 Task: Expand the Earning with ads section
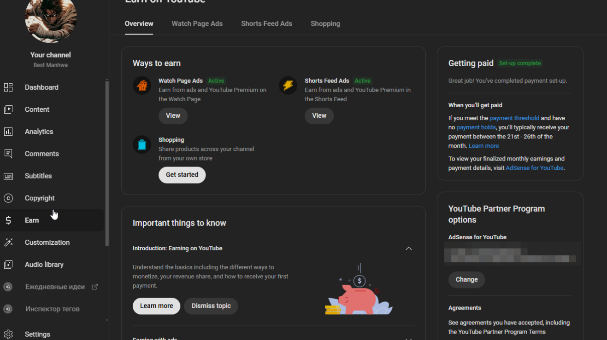(x=408, y=338)
